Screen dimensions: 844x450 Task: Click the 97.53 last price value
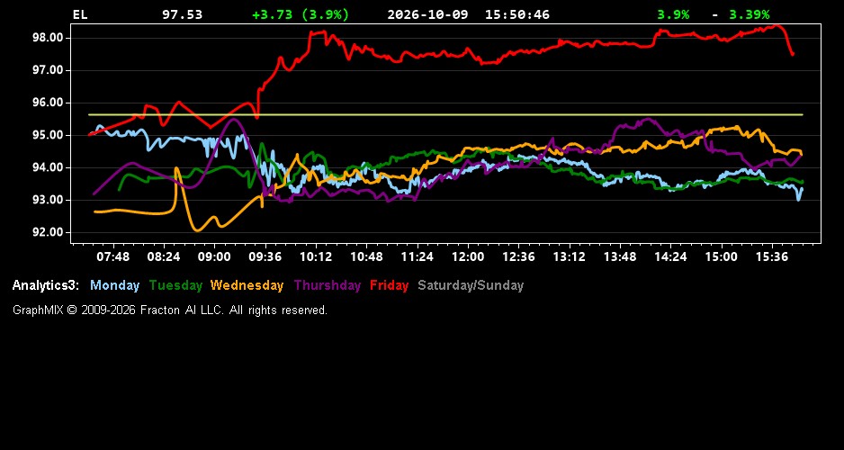point(183,14)
